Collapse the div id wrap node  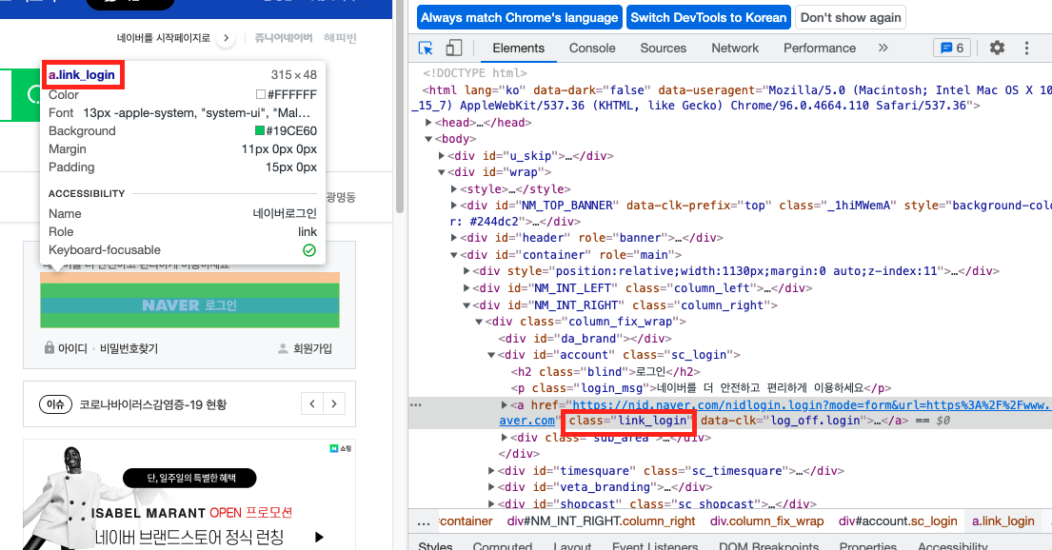coord(442,172)
